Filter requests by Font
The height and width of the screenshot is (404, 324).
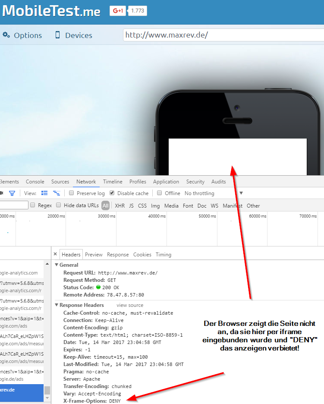point(188,205)
